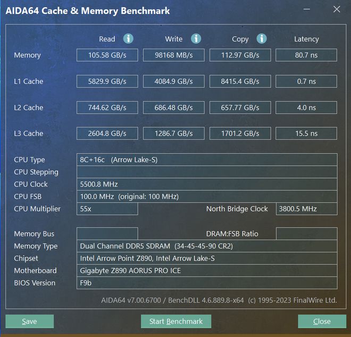Click the L2 Cache row label
351x337 pixels.
28,107
